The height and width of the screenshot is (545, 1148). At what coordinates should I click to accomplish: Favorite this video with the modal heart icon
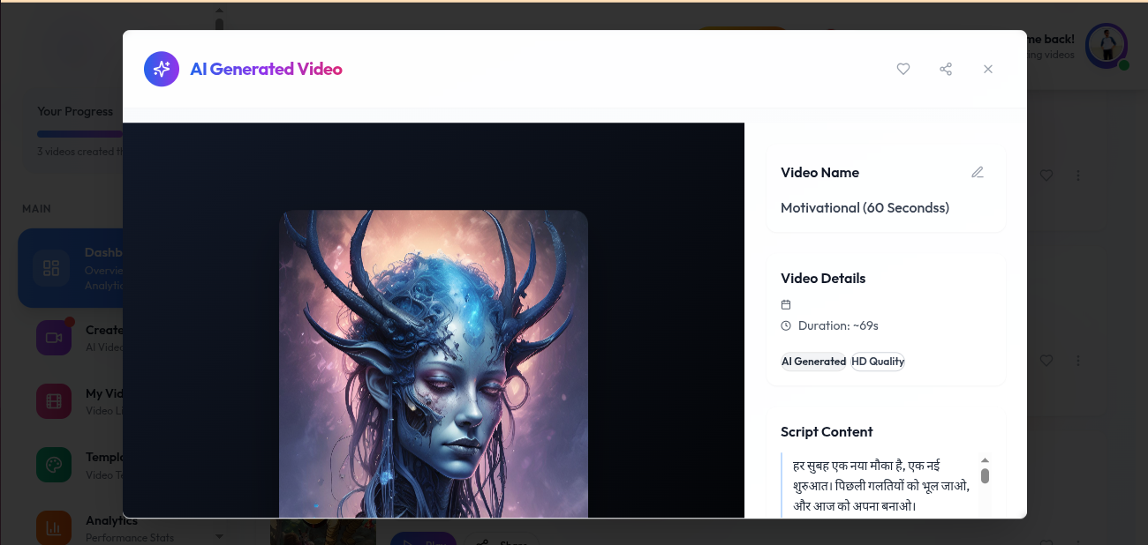(x=903, y=69)
